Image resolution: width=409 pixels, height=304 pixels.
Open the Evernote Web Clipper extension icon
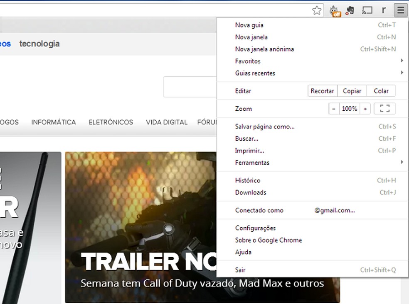coord(350,10)
